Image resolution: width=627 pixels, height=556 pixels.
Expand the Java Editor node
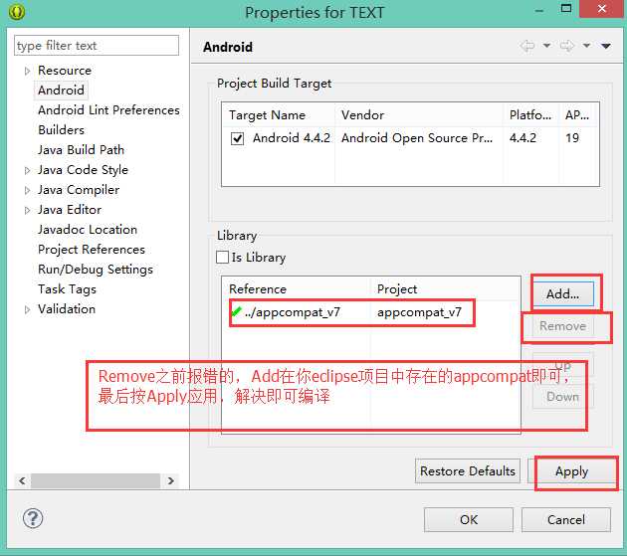tap(27, 210)
